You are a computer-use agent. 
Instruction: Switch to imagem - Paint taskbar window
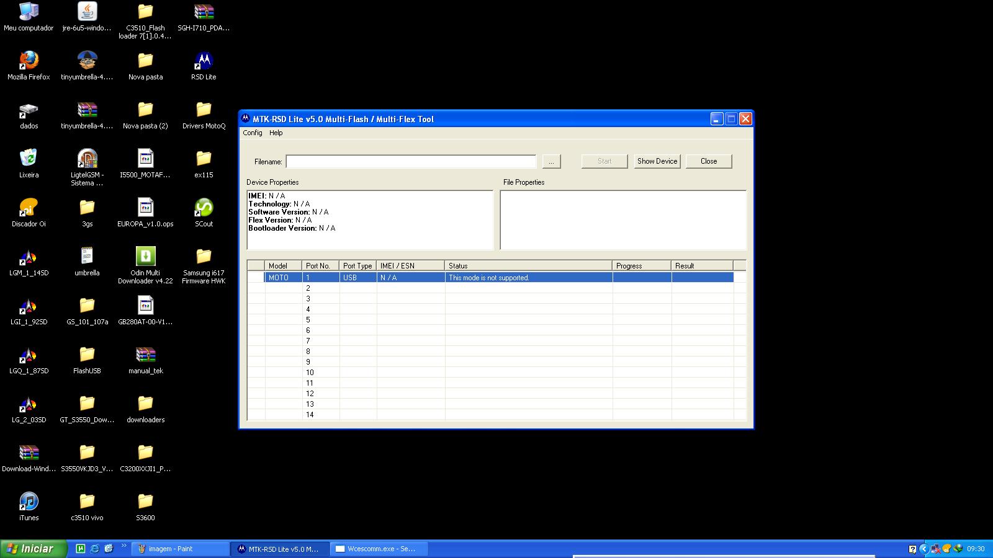pyautogui.click(x=181, y=549)
